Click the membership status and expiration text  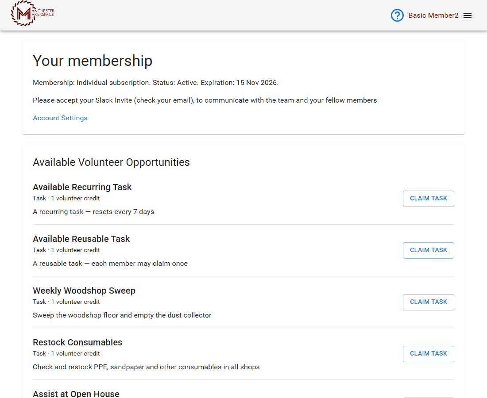[x=155, y=83]
